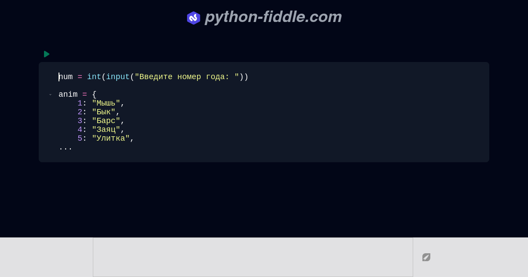The height and width of the screenshot is (277, 528).
Task: Click inside the bottom input field
Action: 253,257
